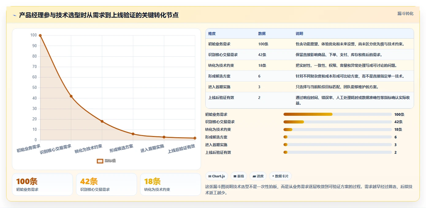Toggle the 指标值 legend swatch

coord(100,161)
